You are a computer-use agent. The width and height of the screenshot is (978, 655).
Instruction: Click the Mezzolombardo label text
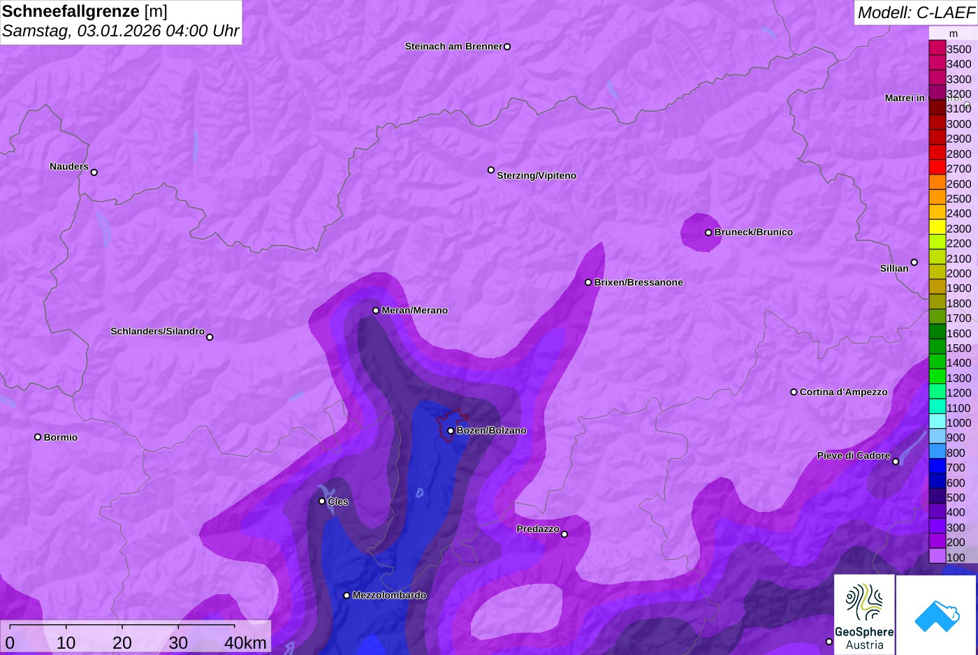[389, 596]
